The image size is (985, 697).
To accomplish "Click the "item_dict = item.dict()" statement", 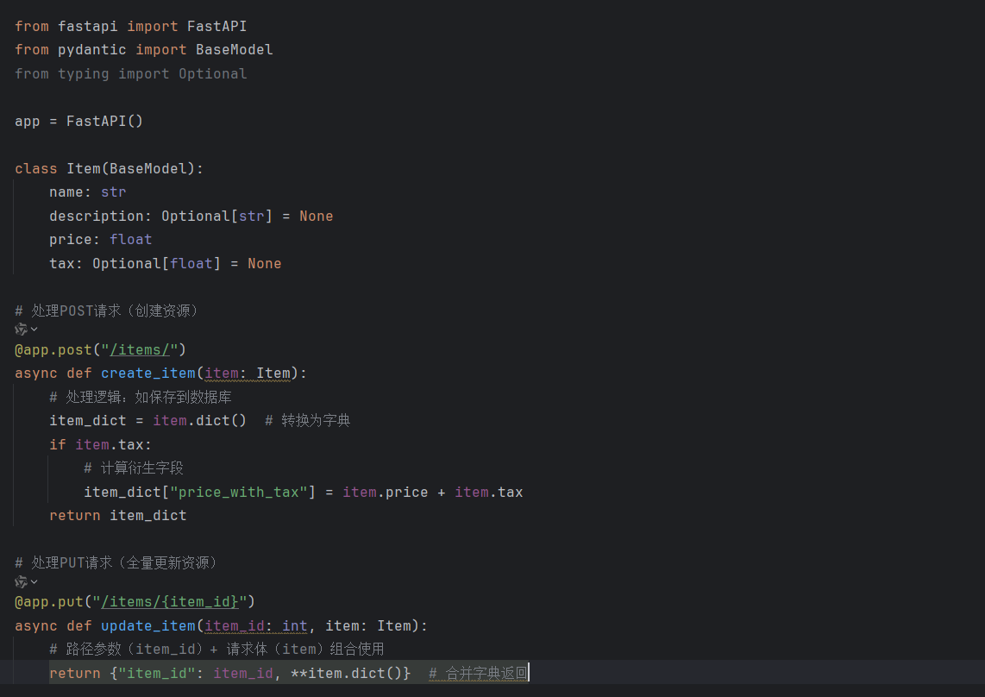I will (x=147, y=420).
